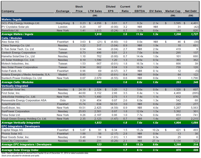Select SolarCity EV/Sales value 27.1x
This screenshot has height=158, width=201.
156,141
